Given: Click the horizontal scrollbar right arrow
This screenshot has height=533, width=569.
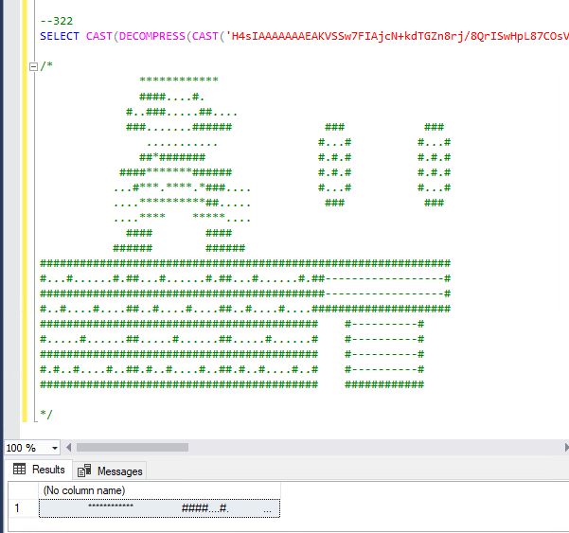Looking at the screenshot, I should tap(566, 448).
